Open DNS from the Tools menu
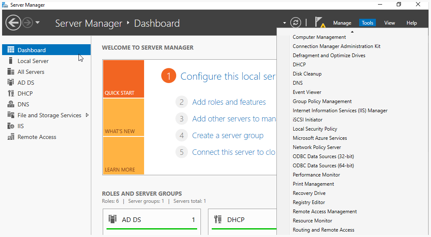The height and width of the screenshot is (237, 431). click(298, 83)
